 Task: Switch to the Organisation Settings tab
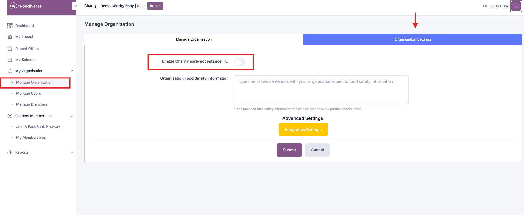coord(412,39)
